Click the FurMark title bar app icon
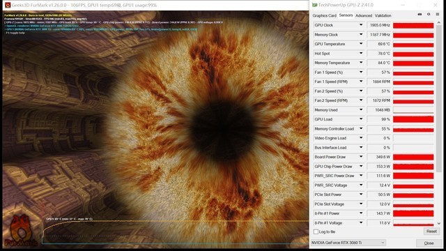Viewport: 446px width, 251px height. tap(8, 5)
